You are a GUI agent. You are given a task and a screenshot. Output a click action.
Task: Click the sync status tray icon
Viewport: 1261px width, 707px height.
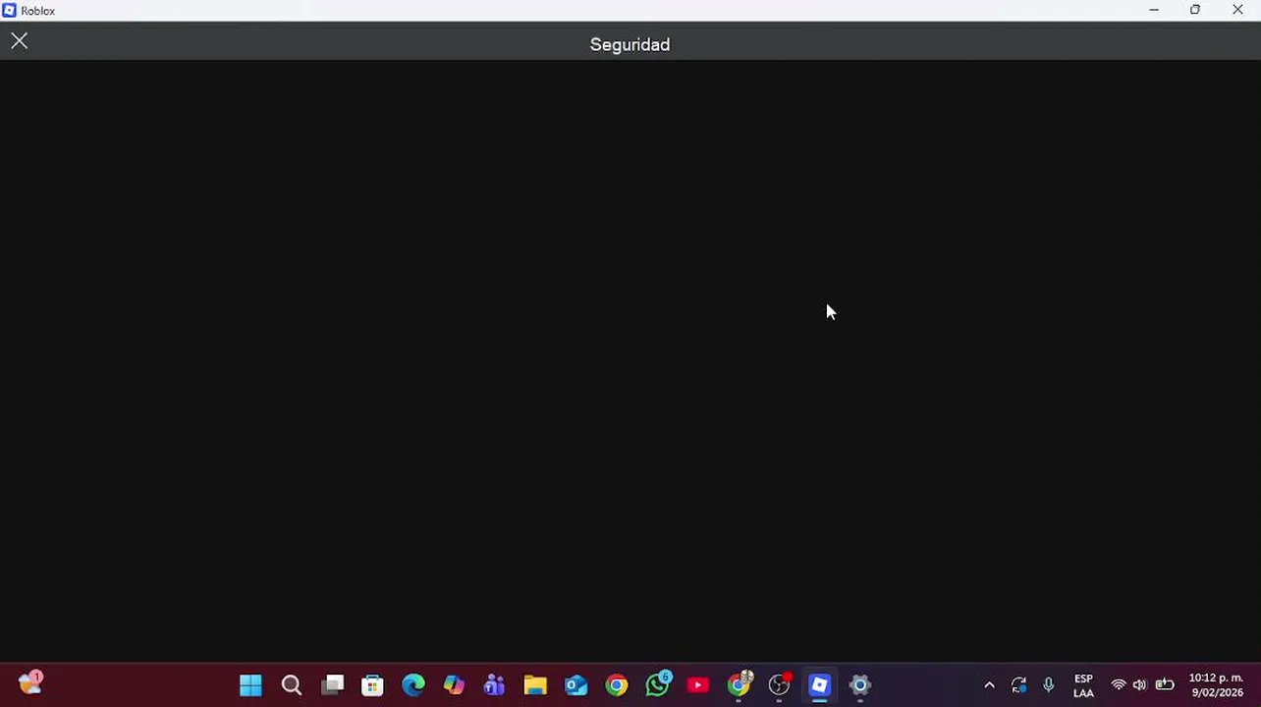tap(1018, 685)
